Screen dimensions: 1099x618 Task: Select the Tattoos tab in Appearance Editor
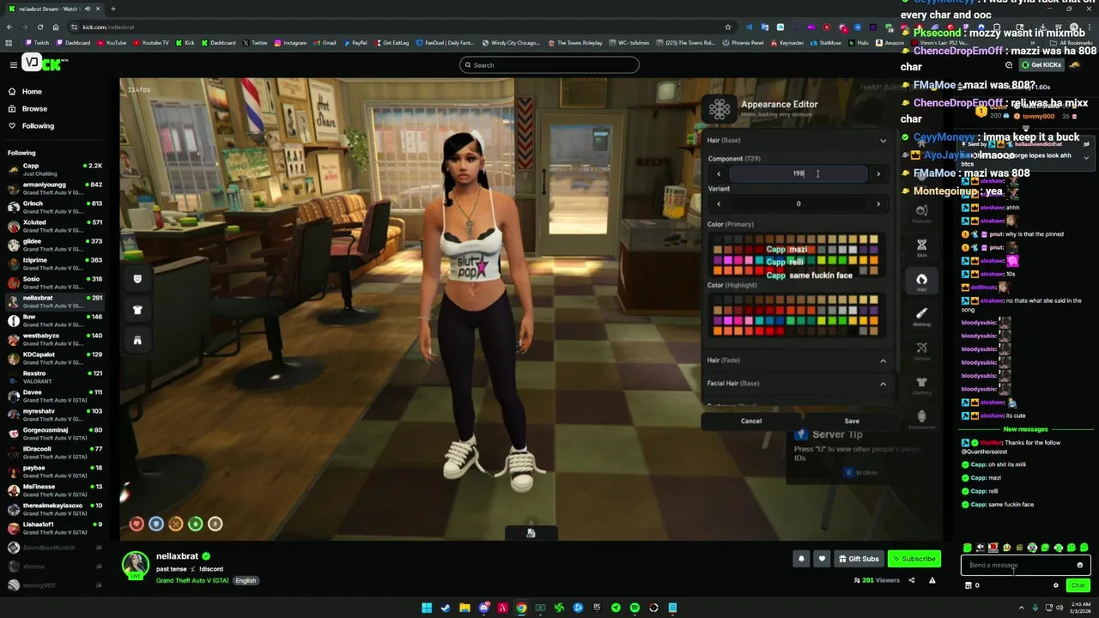click(921, 350)
